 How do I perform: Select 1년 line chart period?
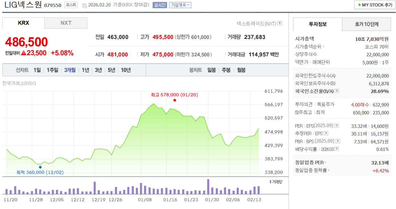click(85, 70)
